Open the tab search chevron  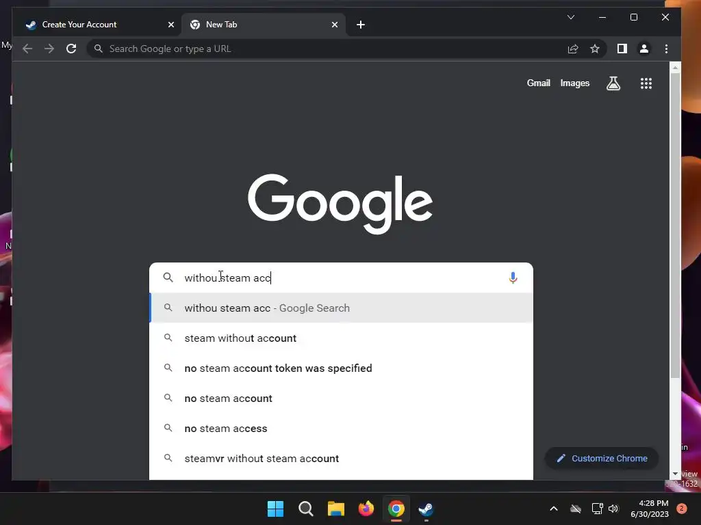pos(571,17)
